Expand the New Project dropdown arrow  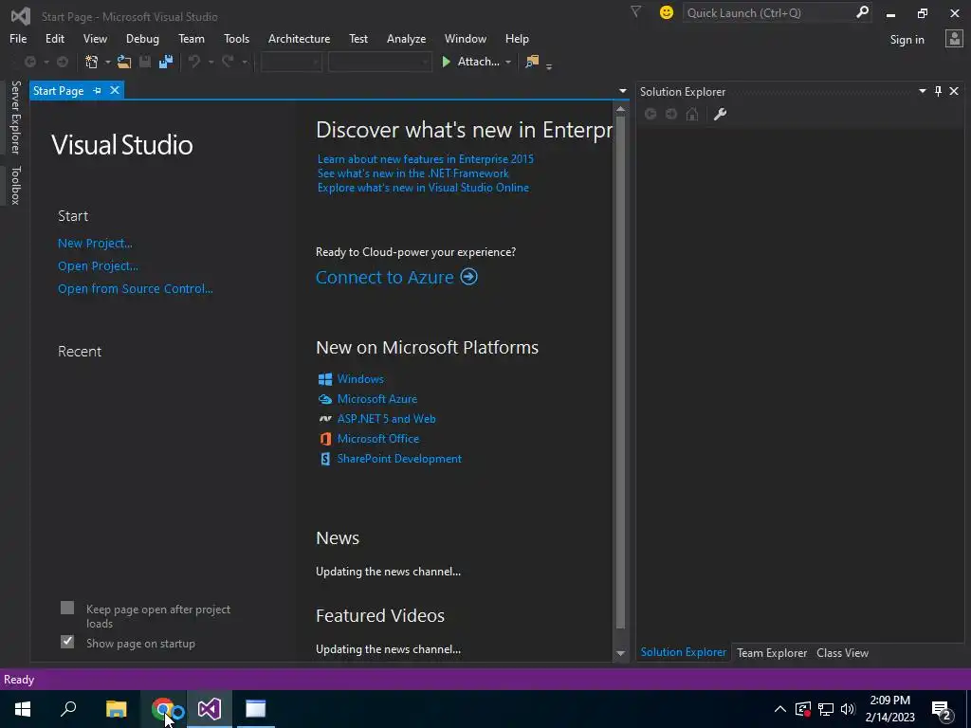[x=108, y=62]
